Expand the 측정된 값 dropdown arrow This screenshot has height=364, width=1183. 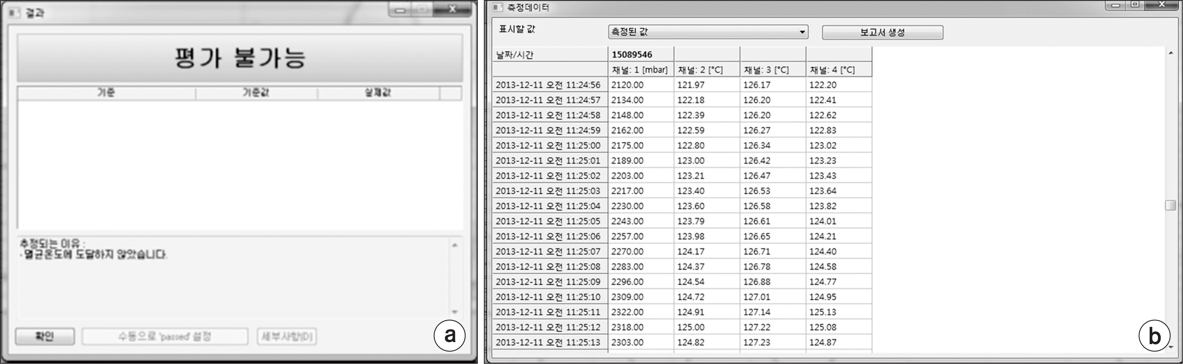pos(802,32)
